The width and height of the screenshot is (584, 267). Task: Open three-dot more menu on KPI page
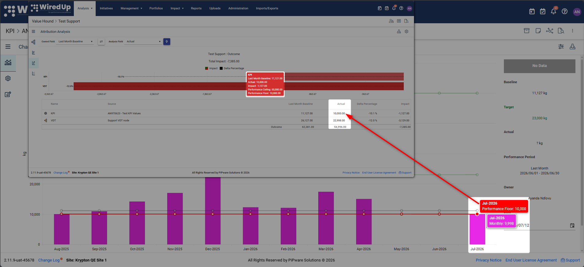coord(573,31)
